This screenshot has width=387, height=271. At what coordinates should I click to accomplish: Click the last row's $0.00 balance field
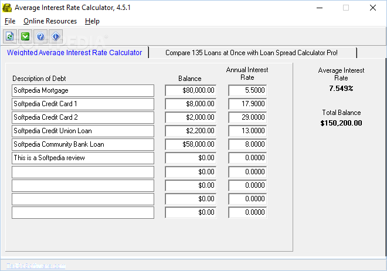[191, 212]
